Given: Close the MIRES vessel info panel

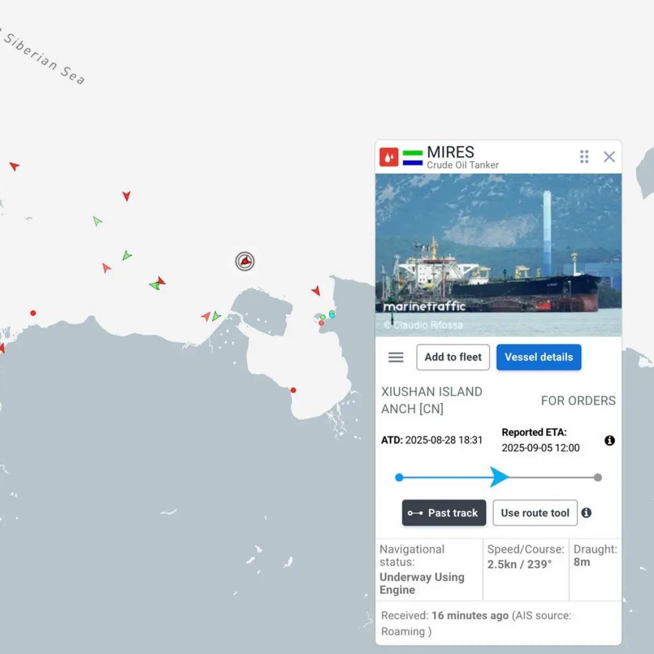Looking at the screenshot, I should [x=609, y=156].
